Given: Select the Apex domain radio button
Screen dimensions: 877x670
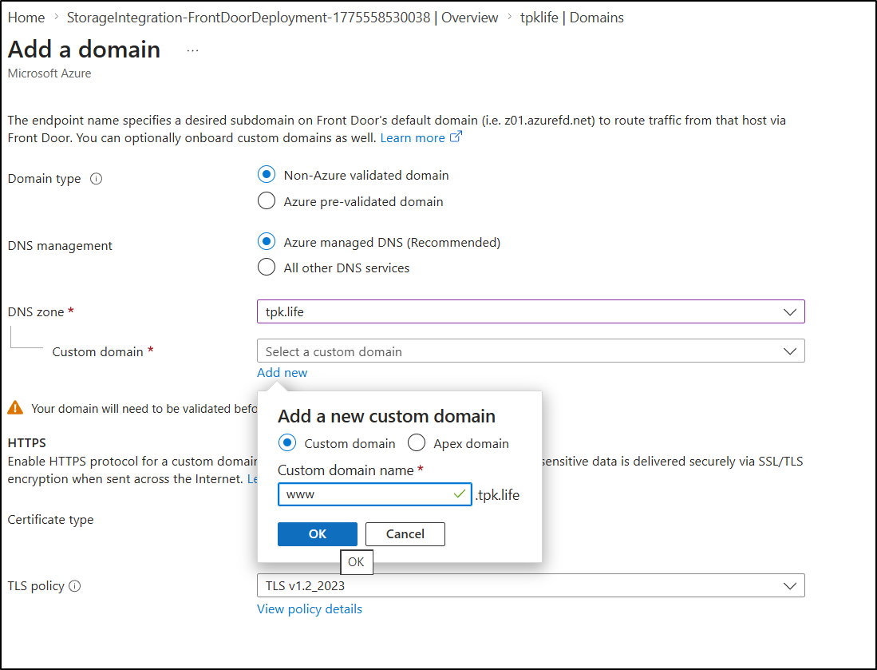Looking at the screenshot, I should pos(417,443).
